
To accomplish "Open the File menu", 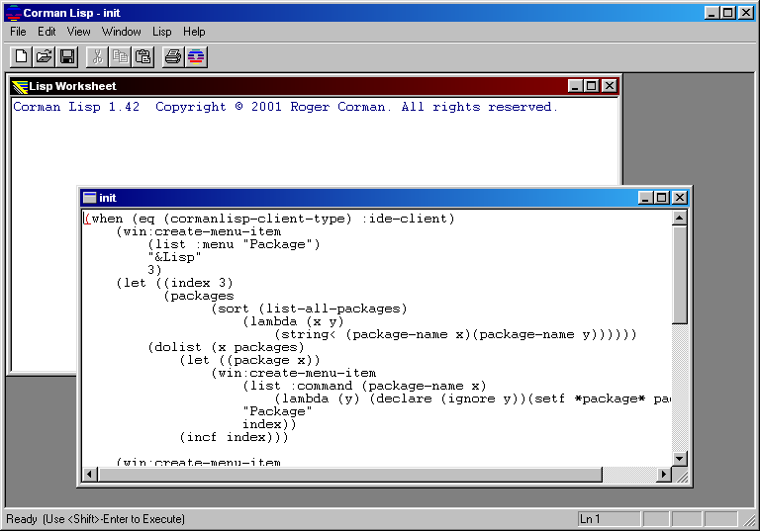I will 18,32.
